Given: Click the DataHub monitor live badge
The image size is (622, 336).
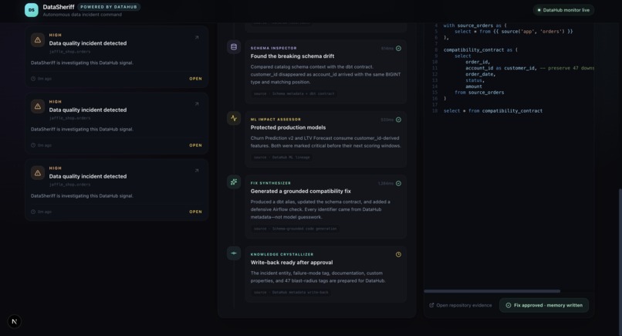Looking at the screenshot, I should (563, 10).
